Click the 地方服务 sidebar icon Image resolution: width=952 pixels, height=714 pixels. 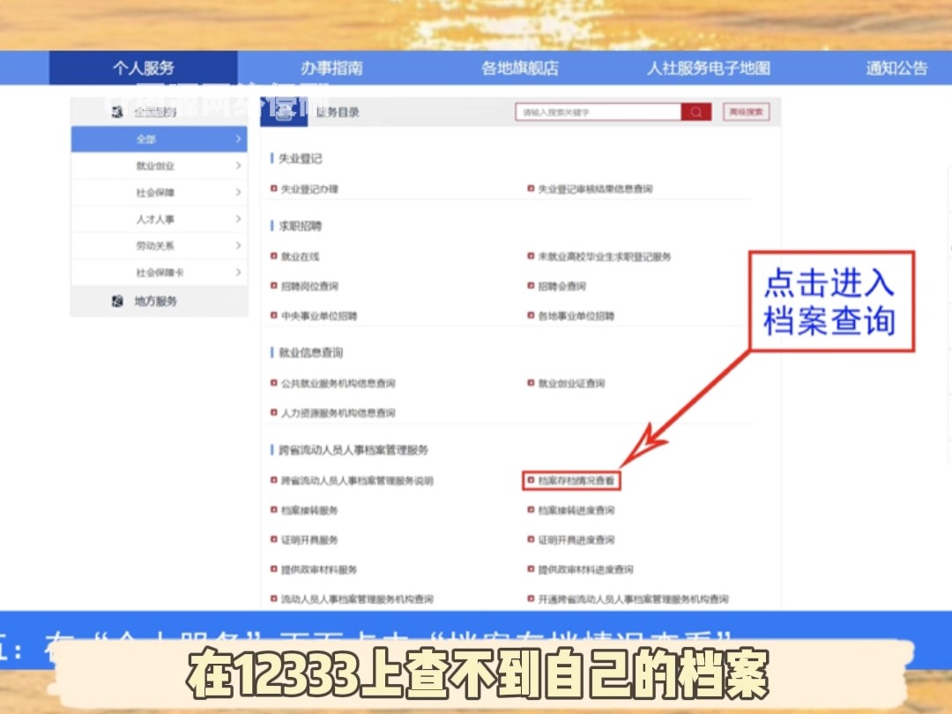(118, 301)
